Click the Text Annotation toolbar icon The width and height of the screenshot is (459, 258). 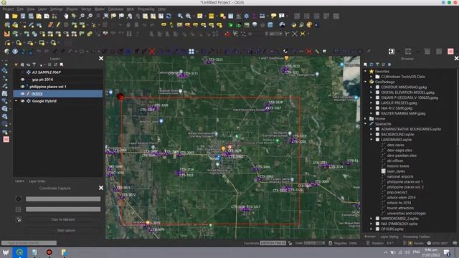tap(282, 16)
